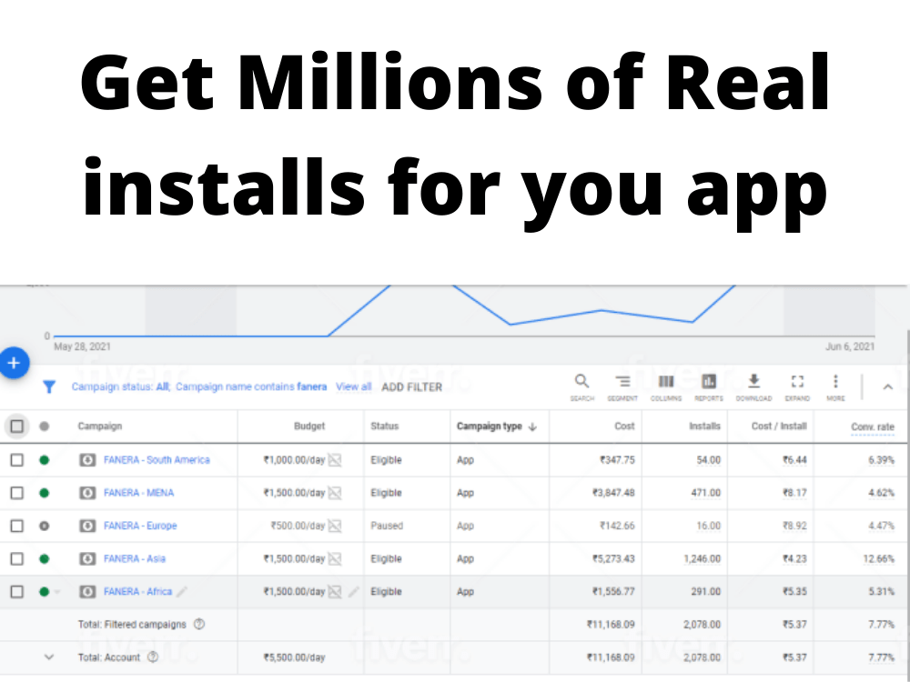Viewport: 910px width, 682px height.
Task: Toggle the green status dot for Asia
Action: [44, 559]
